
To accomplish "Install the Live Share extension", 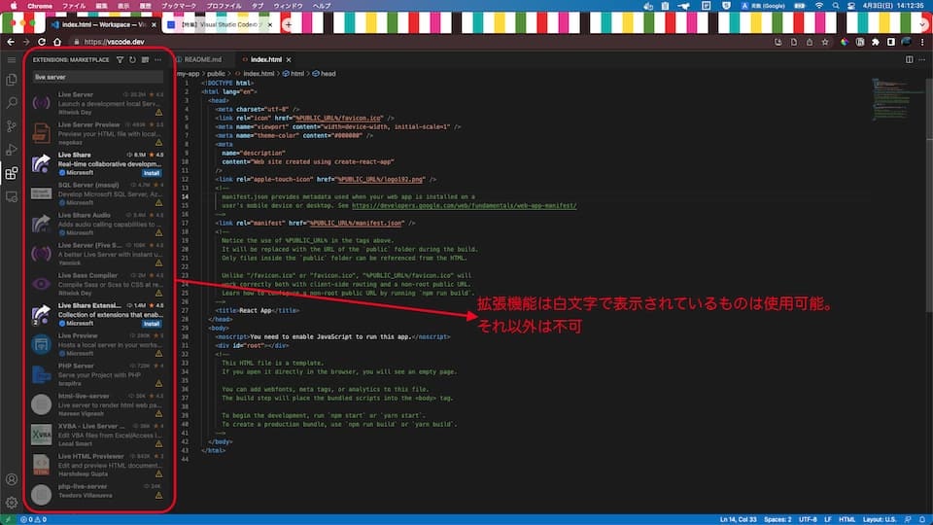I will tap(152, 173).
